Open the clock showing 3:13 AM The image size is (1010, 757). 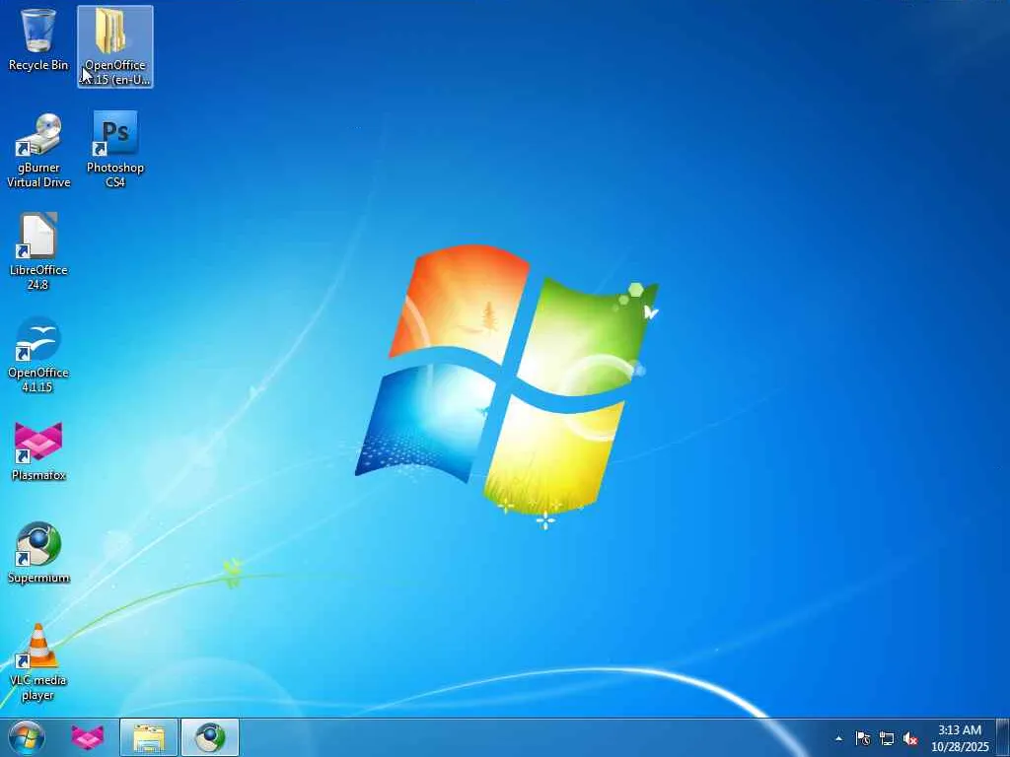[960, 738]
